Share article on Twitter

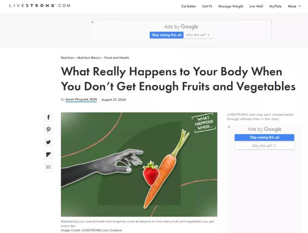[49, 142]
